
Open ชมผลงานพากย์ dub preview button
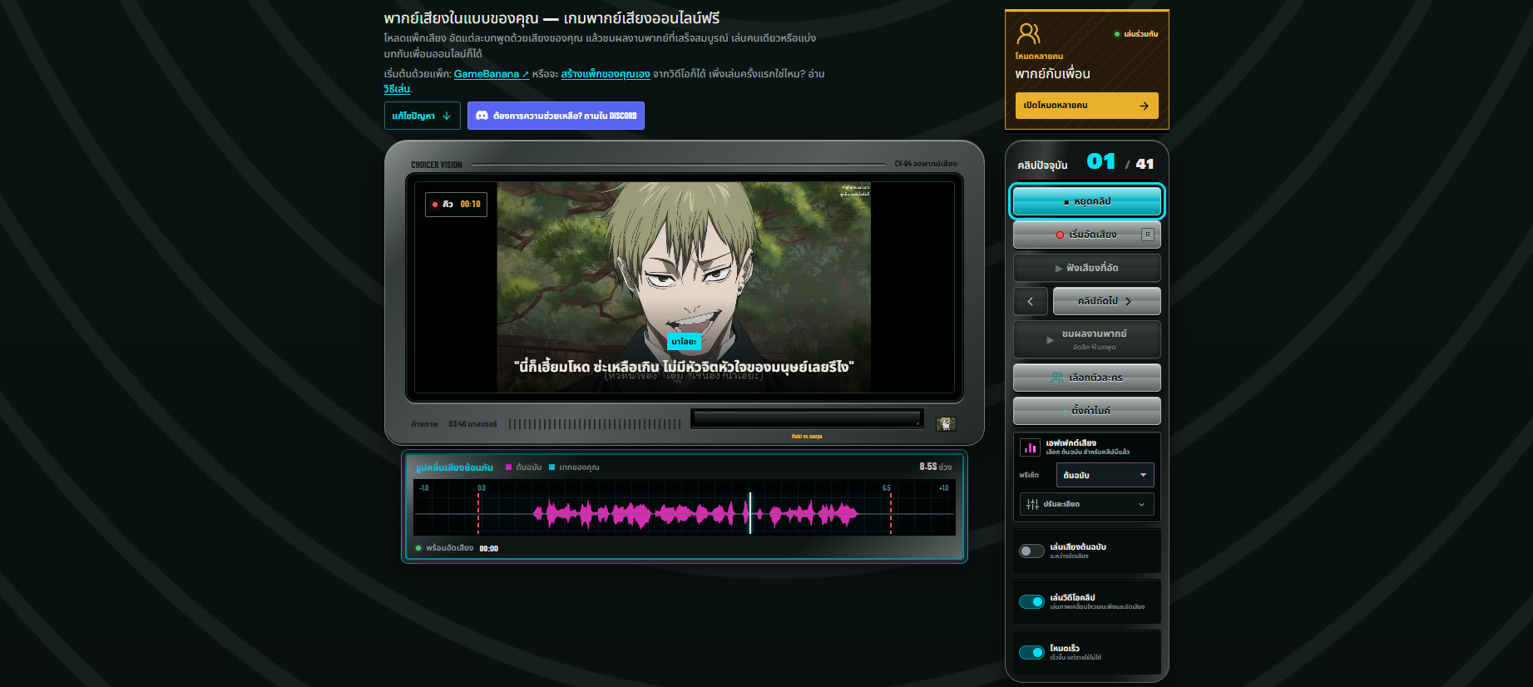[x=1086, y=339]
